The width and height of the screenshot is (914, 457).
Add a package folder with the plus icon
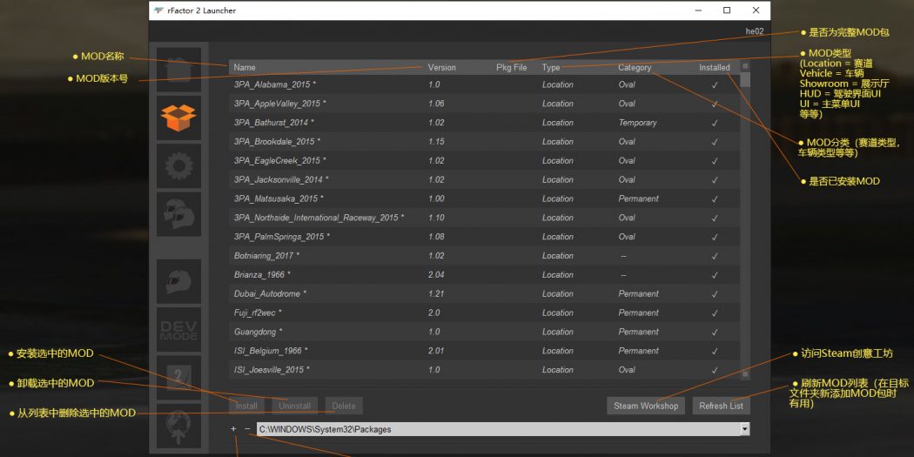pos(234,429)
